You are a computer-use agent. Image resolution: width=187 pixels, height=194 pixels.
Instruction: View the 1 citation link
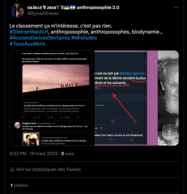[x=19, y=185]
